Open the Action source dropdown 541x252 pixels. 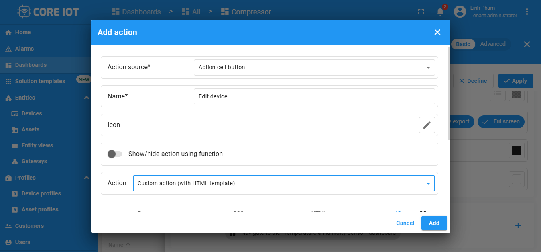pyautogui.click(x=314, y=68)
